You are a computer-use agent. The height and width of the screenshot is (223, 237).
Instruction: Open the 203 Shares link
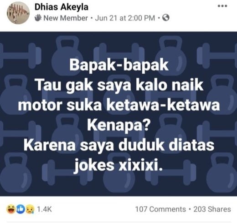212,209
